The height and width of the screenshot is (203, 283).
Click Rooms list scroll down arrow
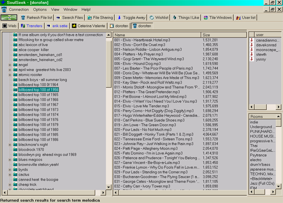tap(278, 186)
